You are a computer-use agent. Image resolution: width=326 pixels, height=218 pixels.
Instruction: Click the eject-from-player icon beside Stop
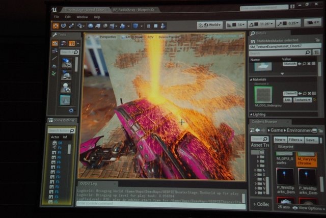[163, 26]
